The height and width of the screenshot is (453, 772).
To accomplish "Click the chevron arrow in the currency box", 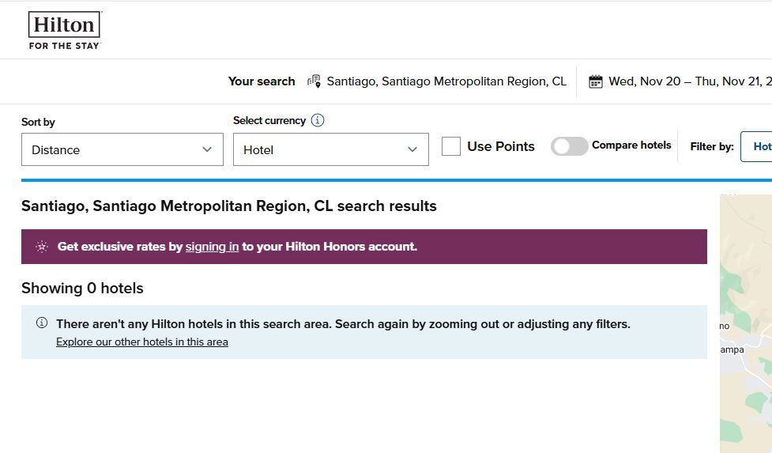I will point(412,149).
